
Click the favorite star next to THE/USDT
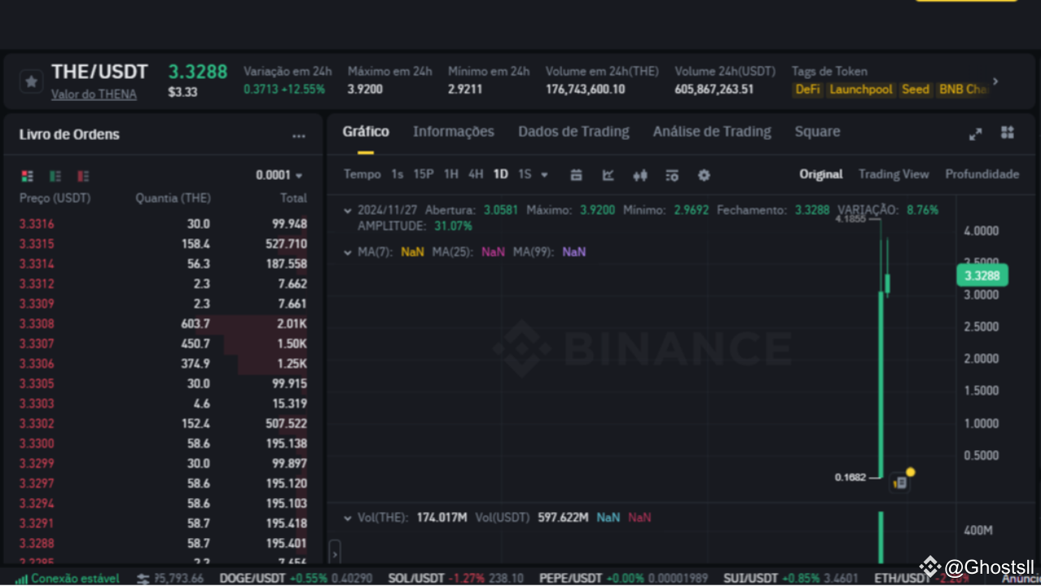pos(30,81)
